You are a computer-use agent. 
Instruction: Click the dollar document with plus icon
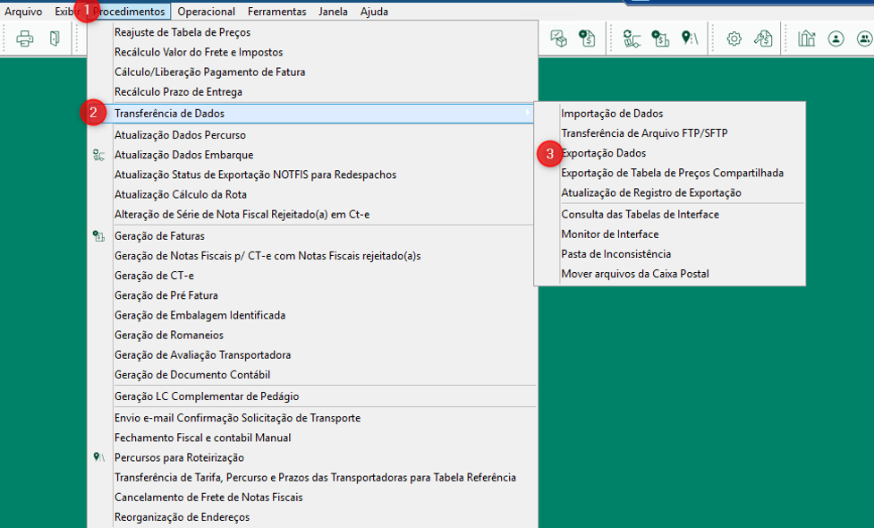pyautogui.click(x=587, y=38)
